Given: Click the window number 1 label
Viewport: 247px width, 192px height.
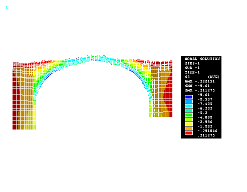Looking at the screenshot, I should (7, 7).
